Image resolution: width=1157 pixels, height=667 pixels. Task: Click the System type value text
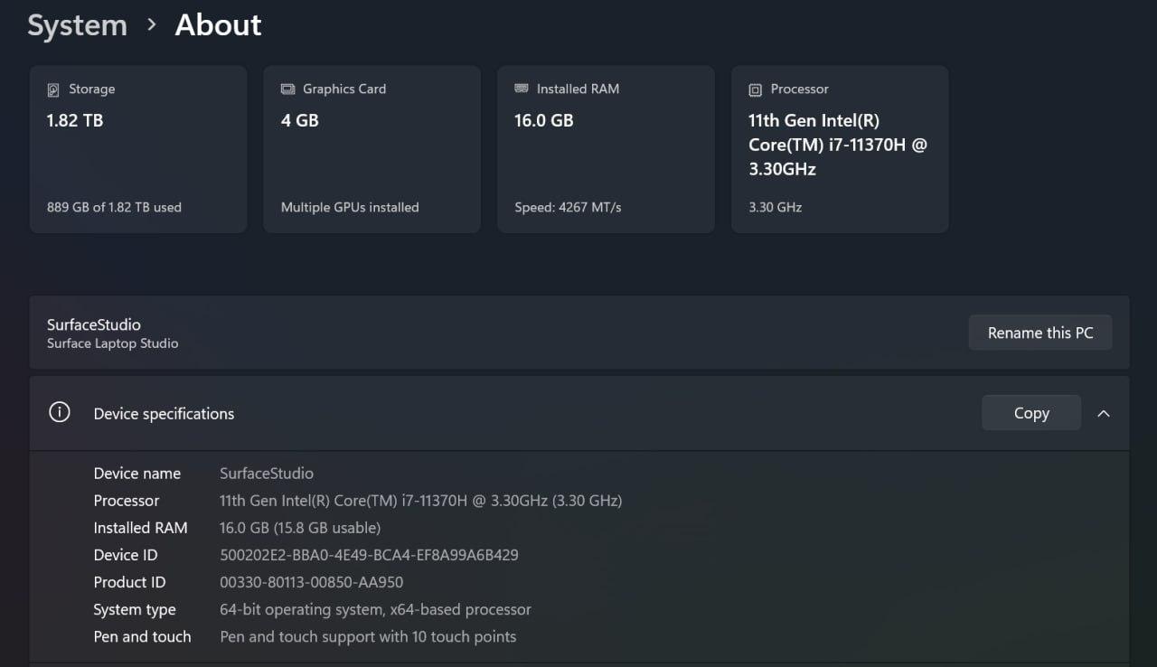pos(375,609)
